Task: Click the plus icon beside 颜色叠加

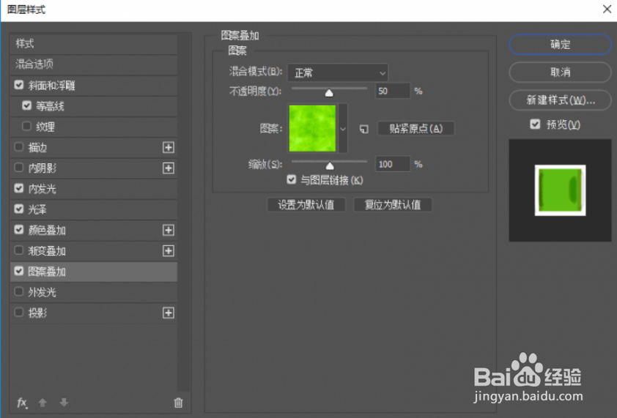Action: tap(169, 230)
